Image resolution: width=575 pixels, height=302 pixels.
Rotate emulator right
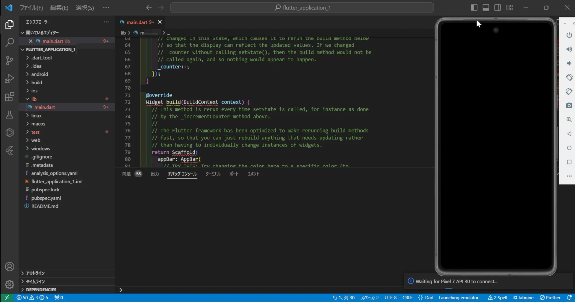pyautogui.click(x=569, y=91)
